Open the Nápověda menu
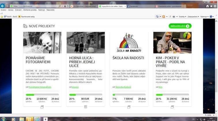218x121 pixels. (x=50, y=10)
